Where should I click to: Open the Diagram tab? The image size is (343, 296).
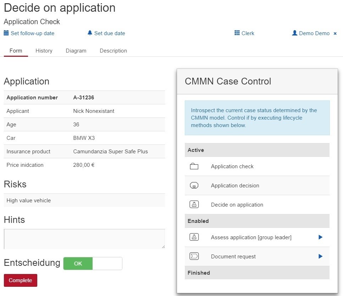(x=76, y=51)
